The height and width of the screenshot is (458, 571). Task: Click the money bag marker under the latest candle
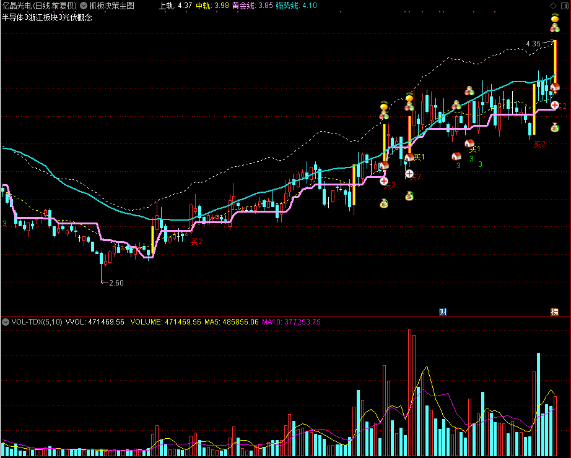pos(555,127)
